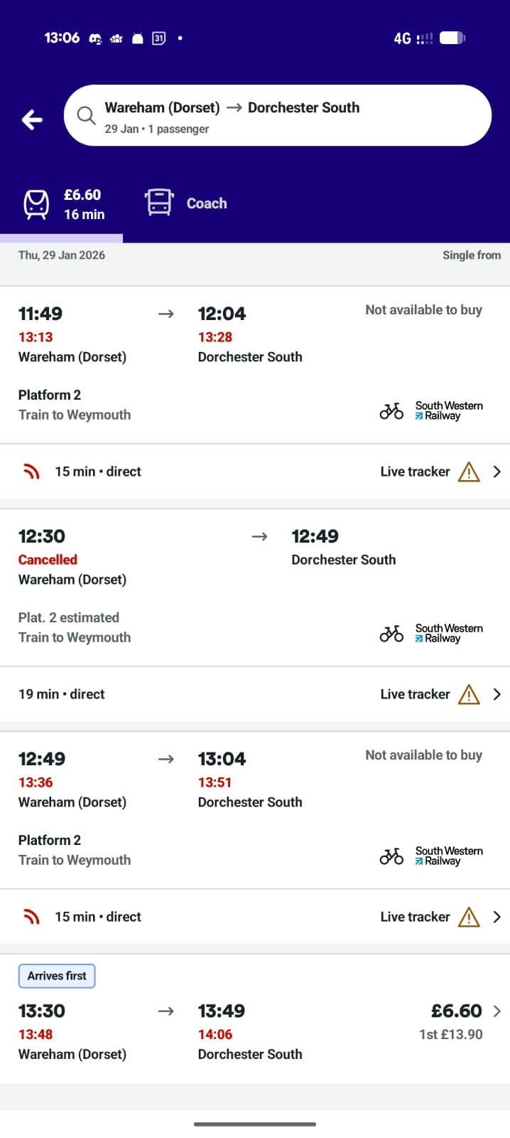Tap the coach bus icon

tap(159, 202)
